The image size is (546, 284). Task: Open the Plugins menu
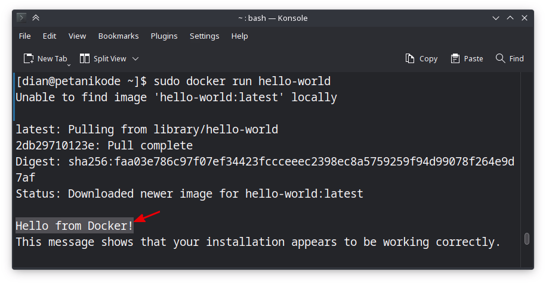click(164, 36)
